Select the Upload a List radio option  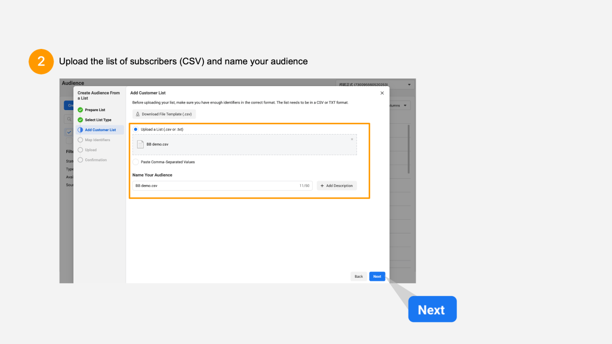[135, 129]
